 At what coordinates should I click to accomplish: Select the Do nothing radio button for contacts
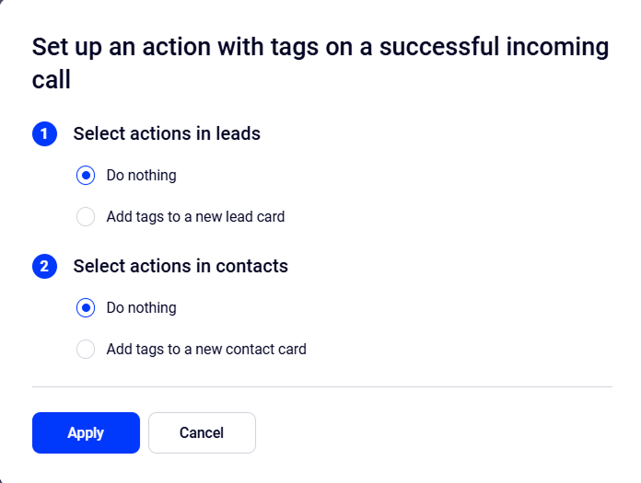pos(86,308)
